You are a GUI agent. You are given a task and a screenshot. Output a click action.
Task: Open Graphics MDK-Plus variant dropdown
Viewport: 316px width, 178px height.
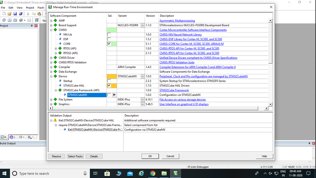click(142, 104)
